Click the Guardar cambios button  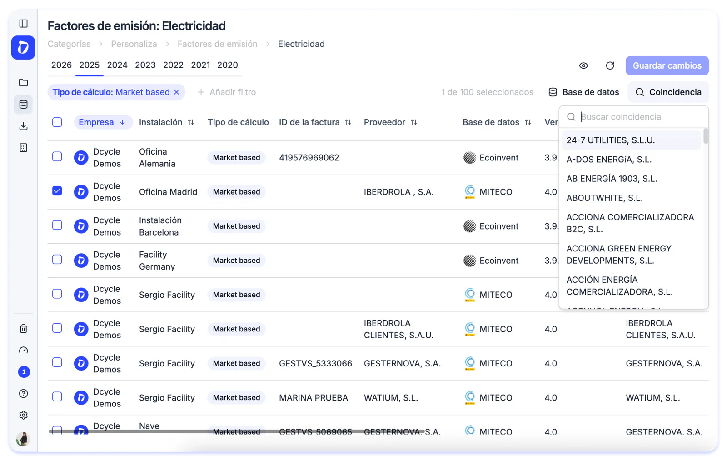pos(667,66)
